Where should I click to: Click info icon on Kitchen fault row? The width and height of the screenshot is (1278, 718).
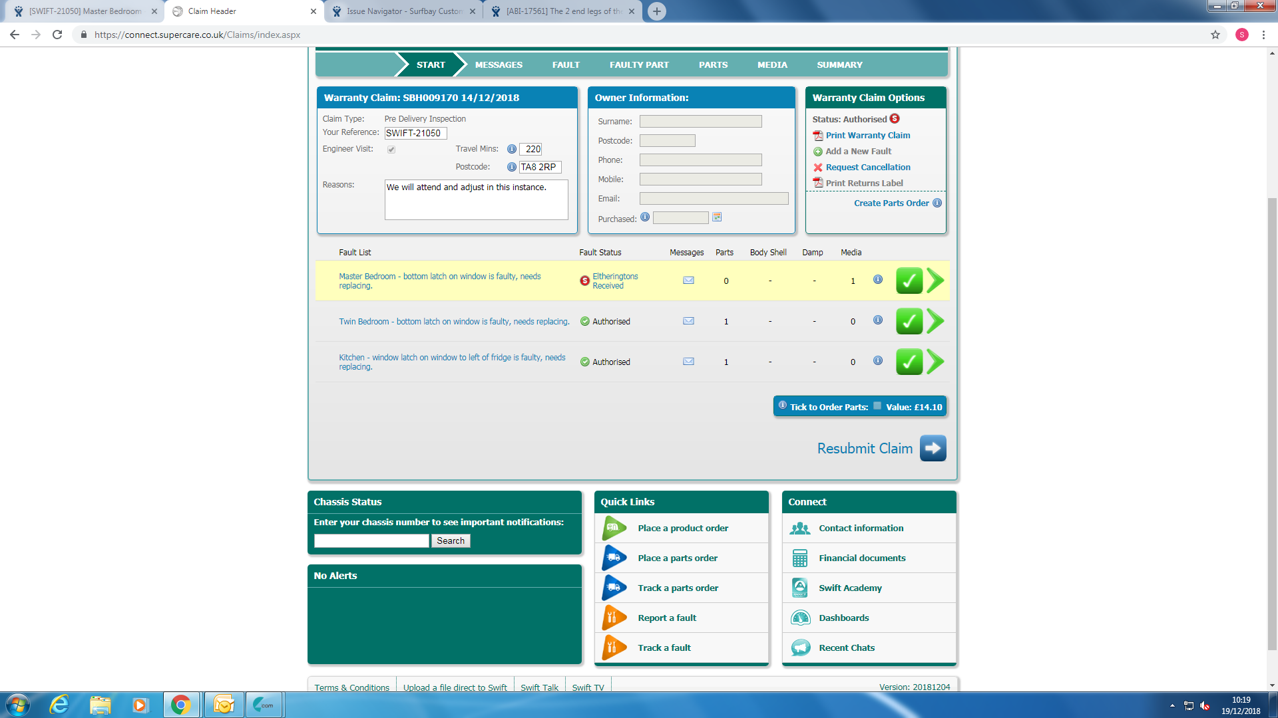pos(878,360)
